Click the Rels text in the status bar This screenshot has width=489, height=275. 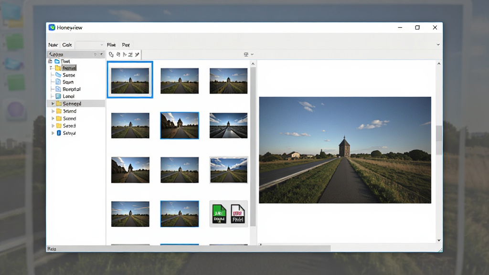[52, 249]
